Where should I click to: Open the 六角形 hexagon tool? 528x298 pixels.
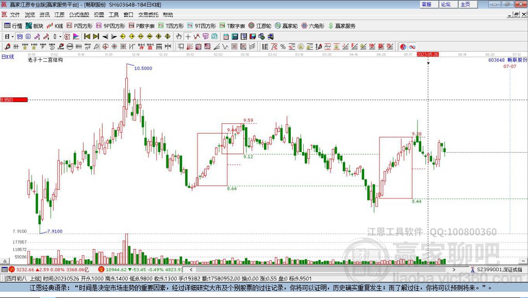[313, 26]
